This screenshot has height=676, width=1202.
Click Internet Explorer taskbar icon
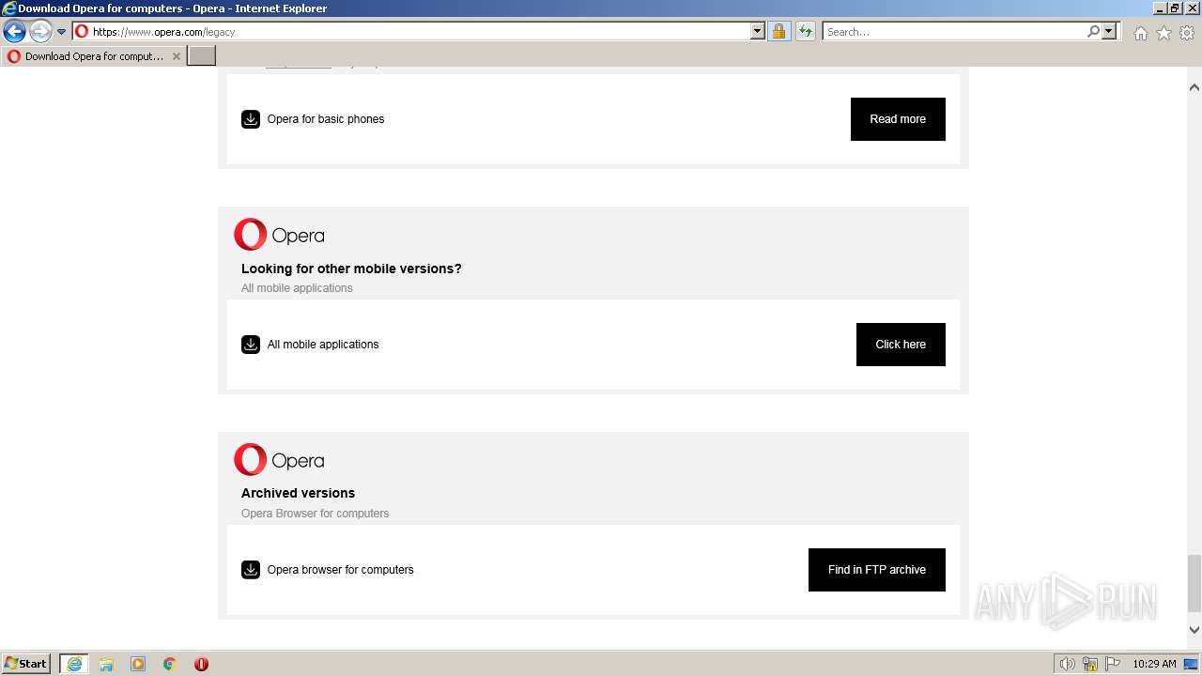point(74,664)
